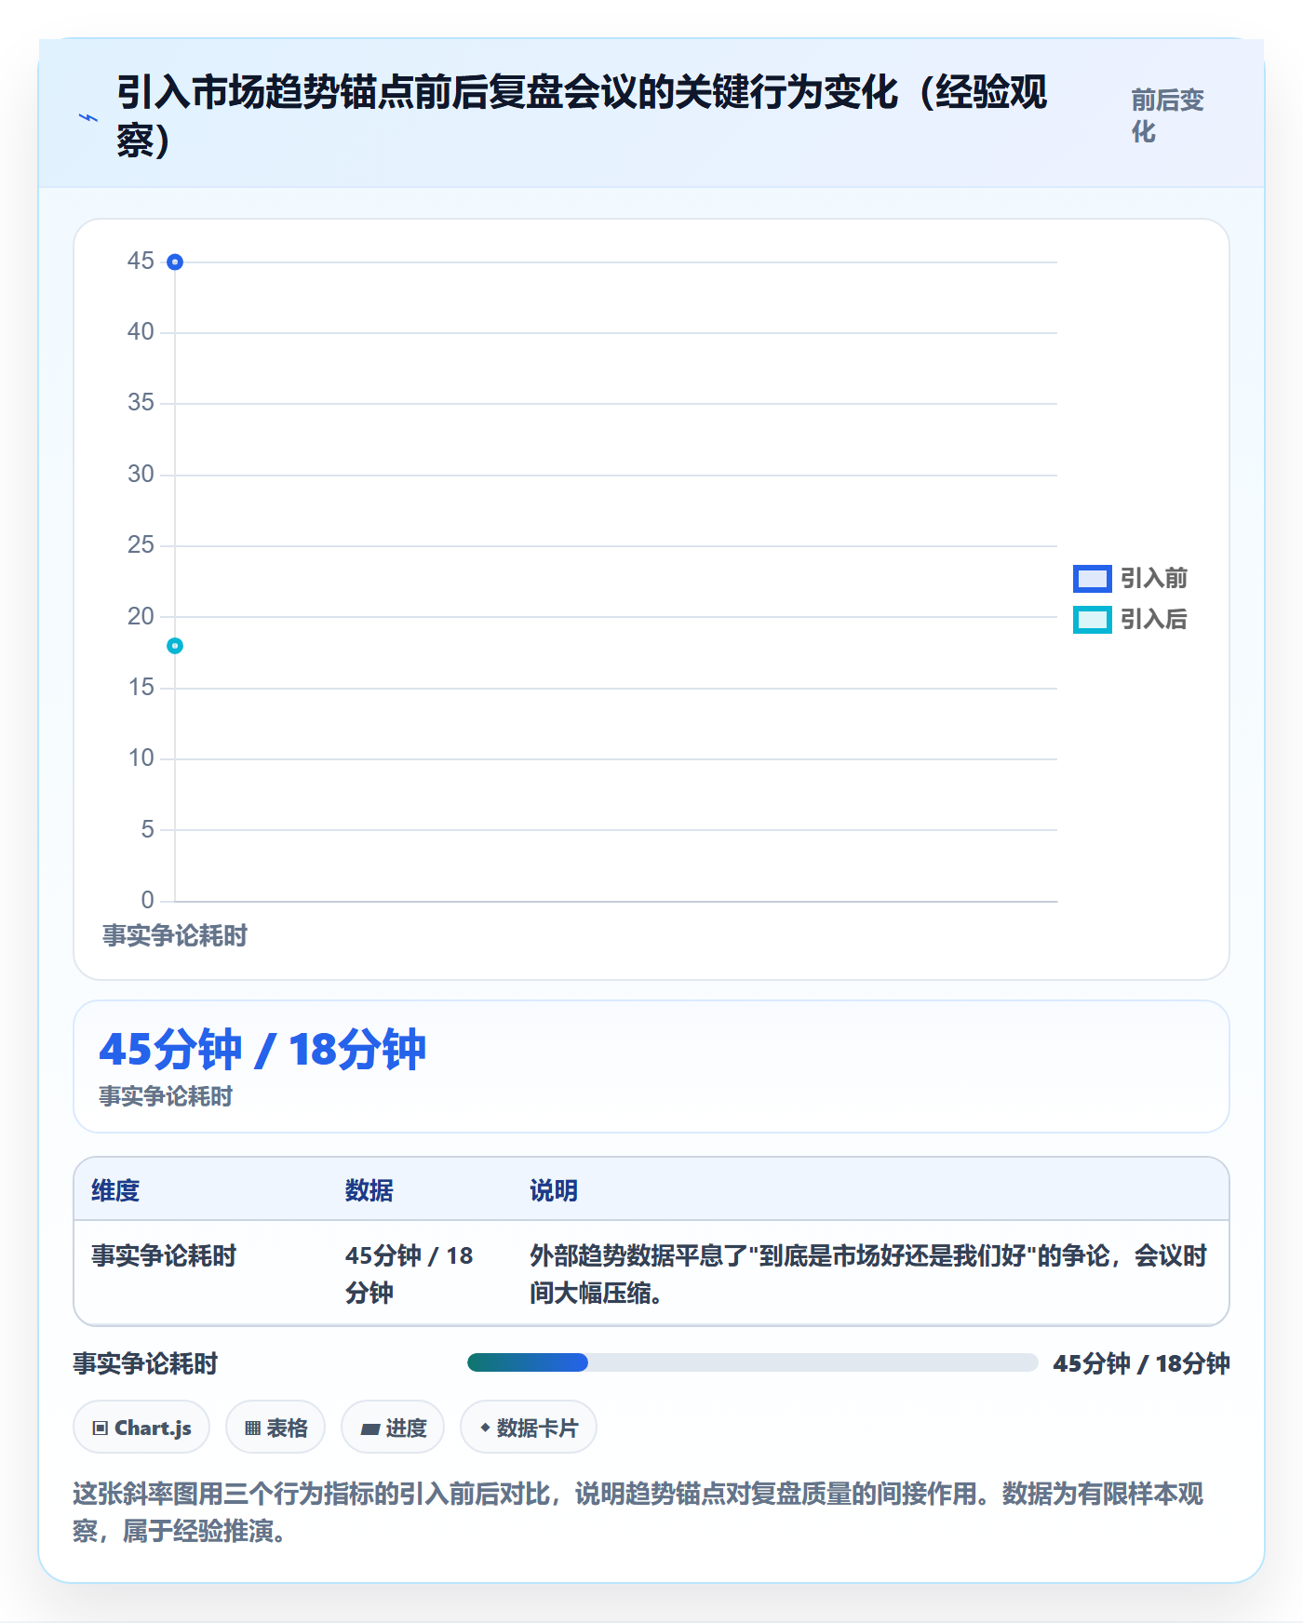
Task: Click the blue 引入前 legend color box
Action: click(1092, 578)
